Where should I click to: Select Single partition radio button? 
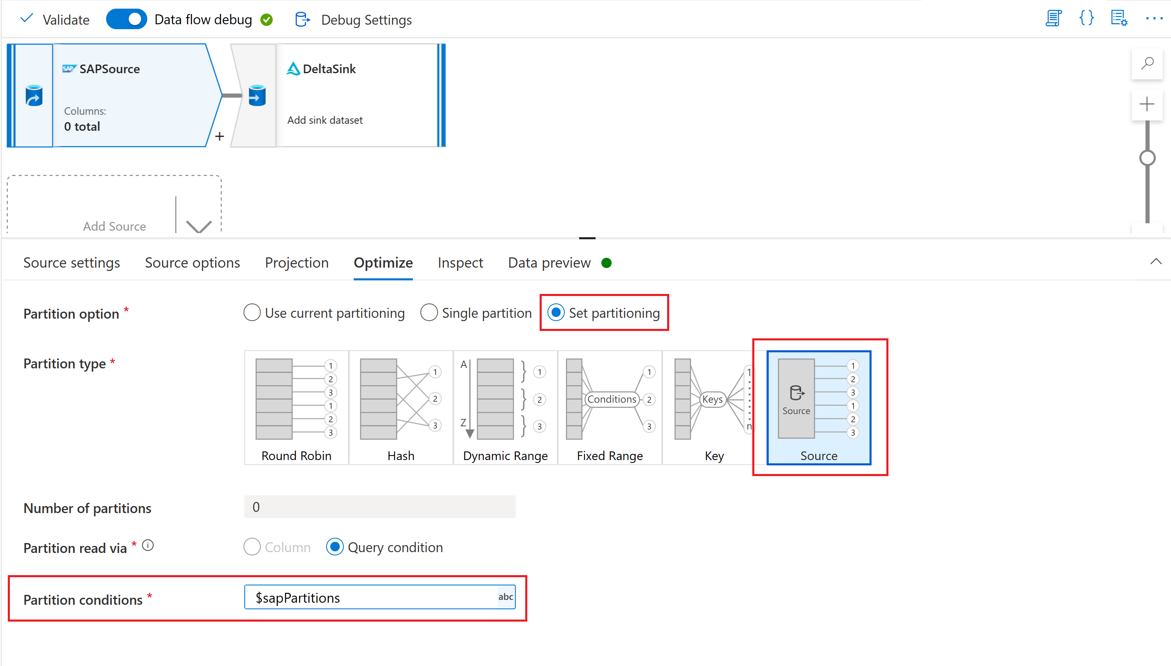coord(430,313)
